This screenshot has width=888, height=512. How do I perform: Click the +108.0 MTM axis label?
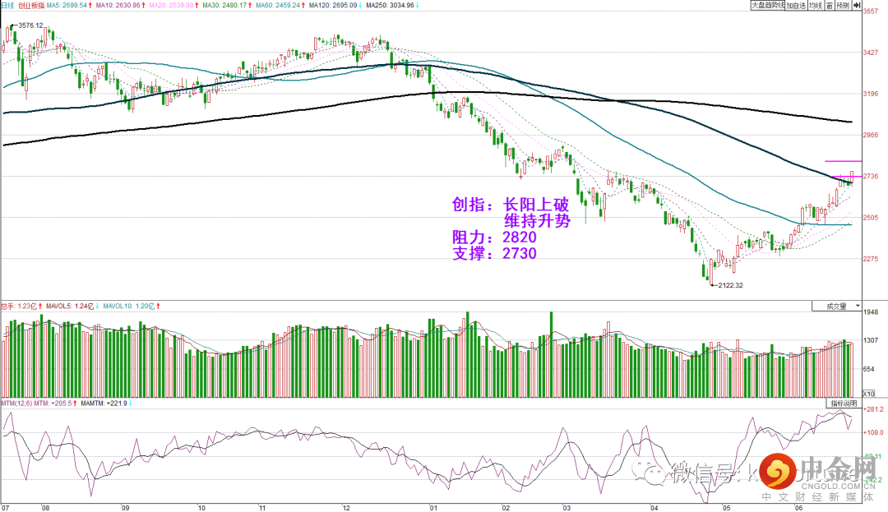(x=874, y=433)
